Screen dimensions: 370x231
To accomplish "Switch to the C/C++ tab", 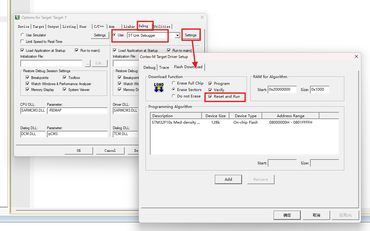I will tap(99, 27).
